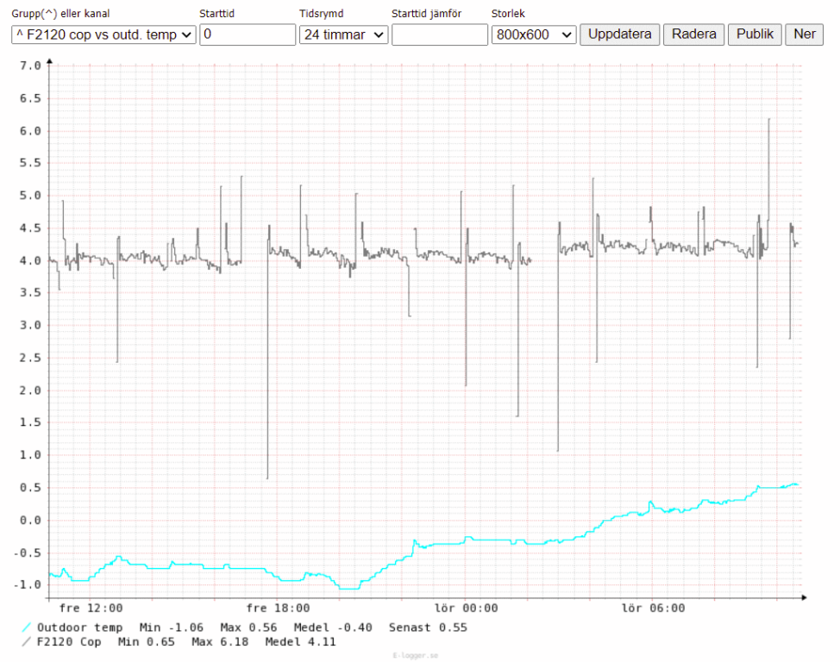This screenshot has height=662, width=840.
Task: Click the 7.0 label on the Y axis
Action: (x=30, y=66)
